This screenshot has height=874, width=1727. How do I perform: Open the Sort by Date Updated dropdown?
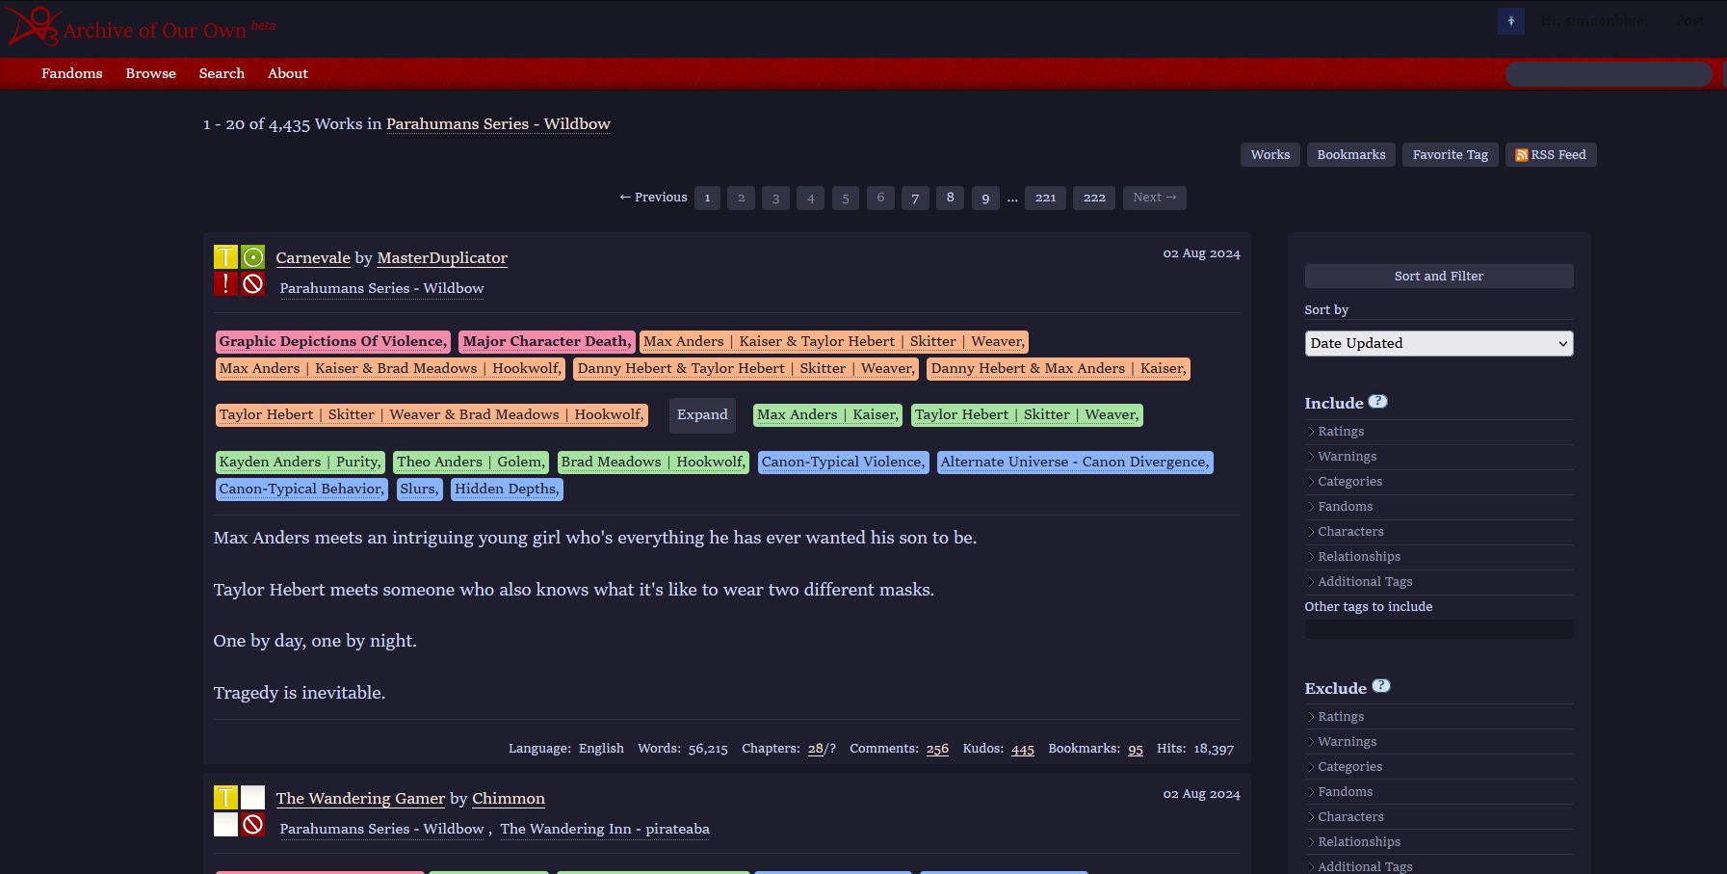coord(1439,343)
